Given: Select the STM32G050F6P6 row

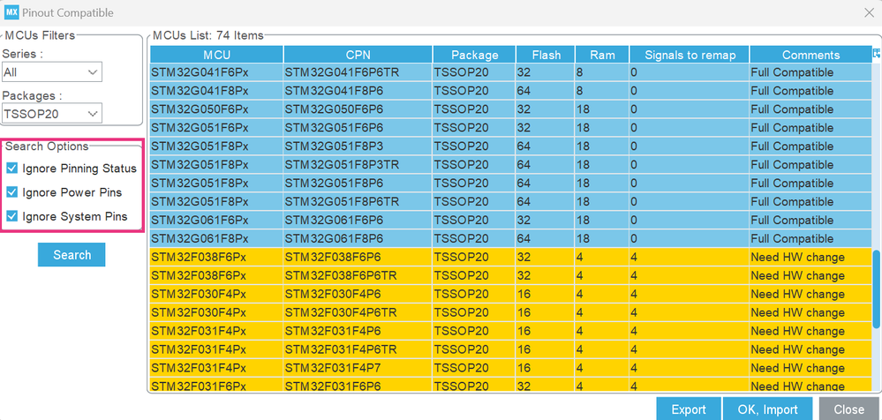Looking at the screenshot, I should coord(511,109).
